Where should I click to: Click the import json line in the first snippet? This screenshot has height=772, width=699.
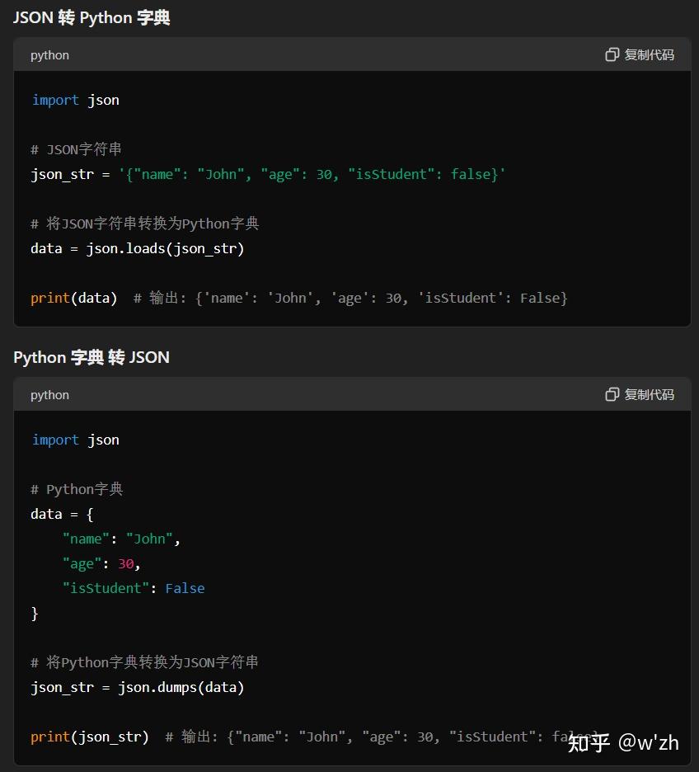pyautogui.click(x=75, y=99)
